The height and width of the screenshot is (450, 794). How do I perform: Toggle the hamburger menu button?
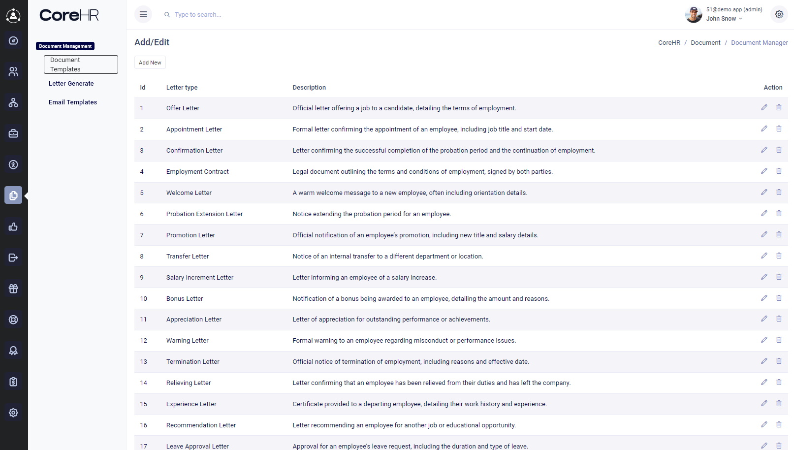[x=143, y=14]
